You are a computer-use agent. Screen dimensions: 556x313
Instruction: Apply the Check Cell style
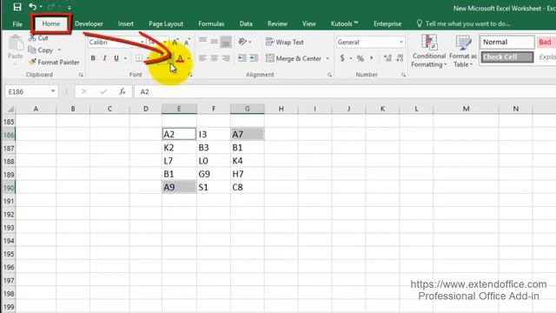pos(507,57)
